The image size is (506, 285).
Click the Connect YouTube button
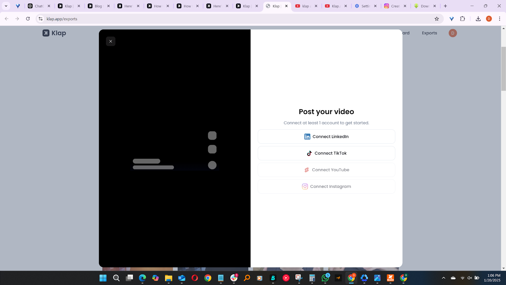coord(326,170)
